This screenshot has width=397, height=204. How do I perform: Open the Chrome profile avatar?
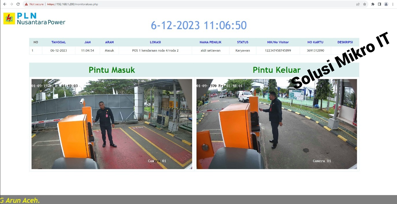coord(386,4)
